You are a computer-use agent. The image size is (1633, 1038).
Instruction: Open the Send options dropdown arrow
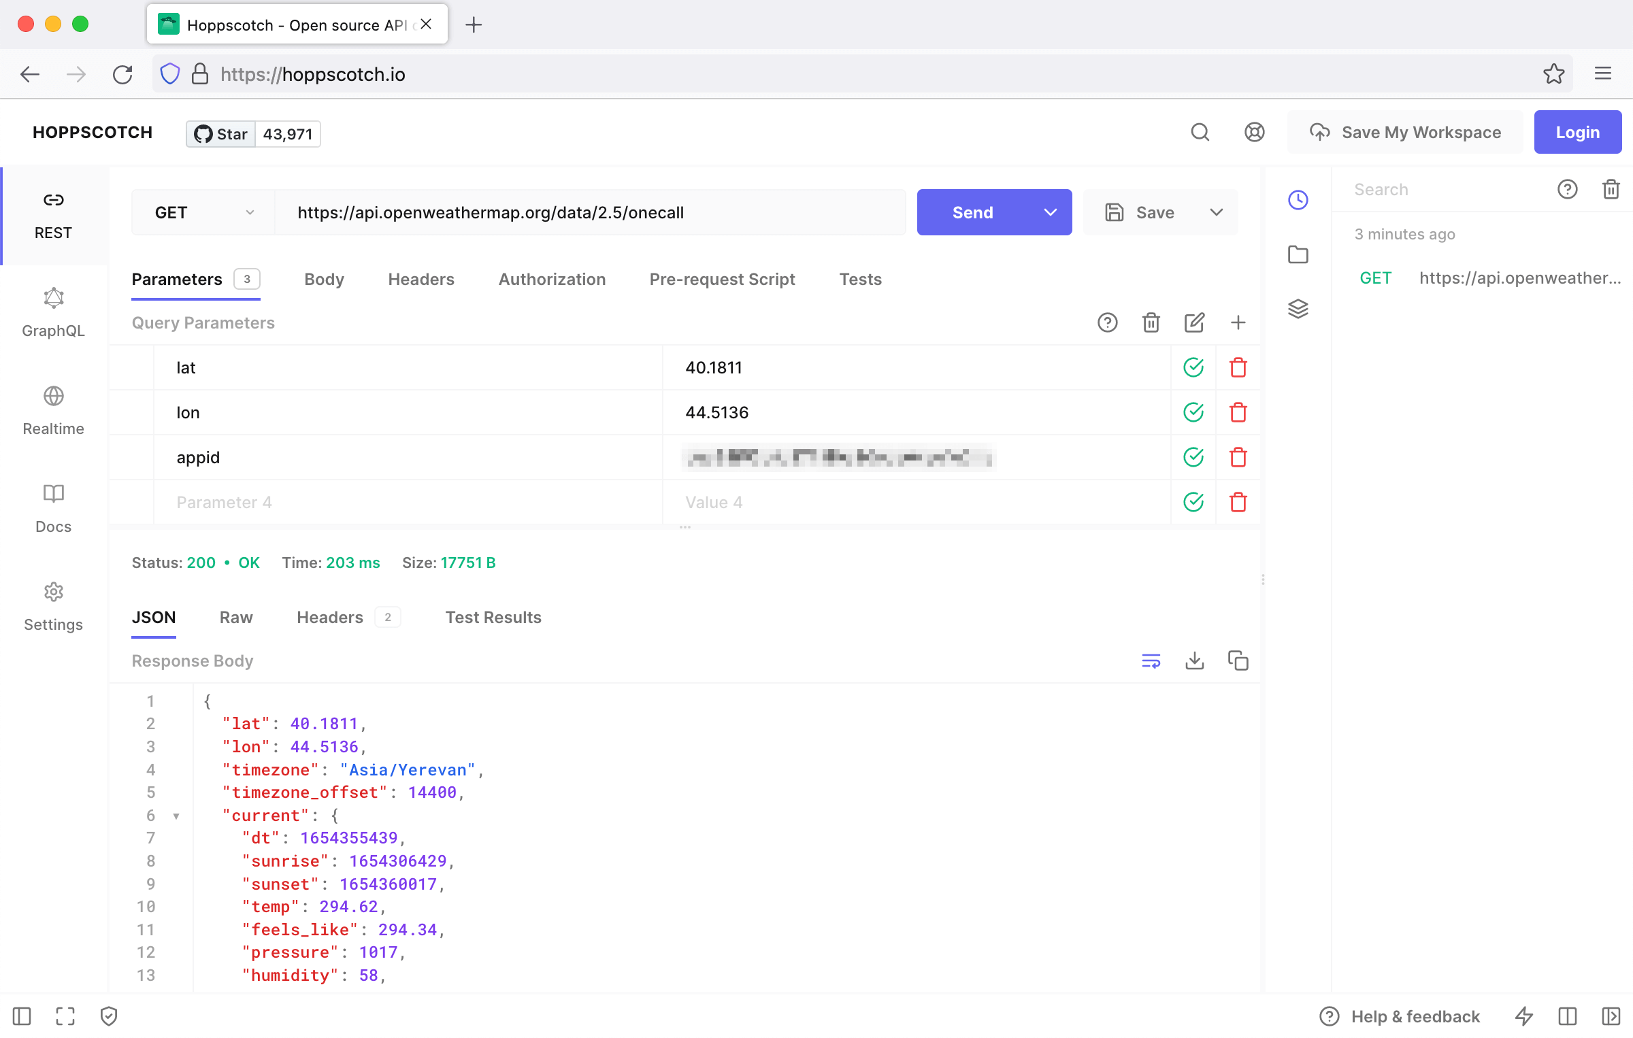point(1051,212)
